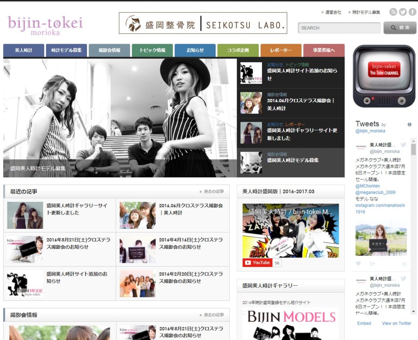Open the 時計モデル募集 navigation tab
Screen dimensions: 418x340
pyautogui.click(x=66, y=51)
